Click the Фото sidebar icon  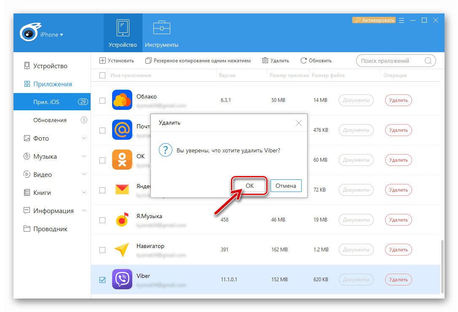[x=27, y=138]
